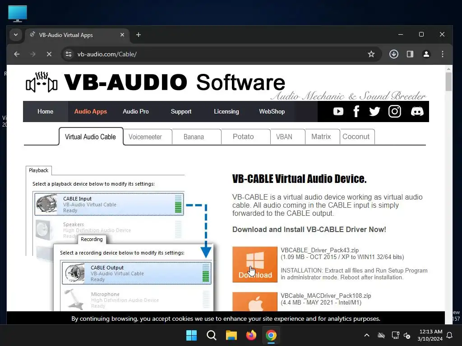This screenshot has height=346, width=462.
Task: Switch to the Potato tab
Action: 246,137
